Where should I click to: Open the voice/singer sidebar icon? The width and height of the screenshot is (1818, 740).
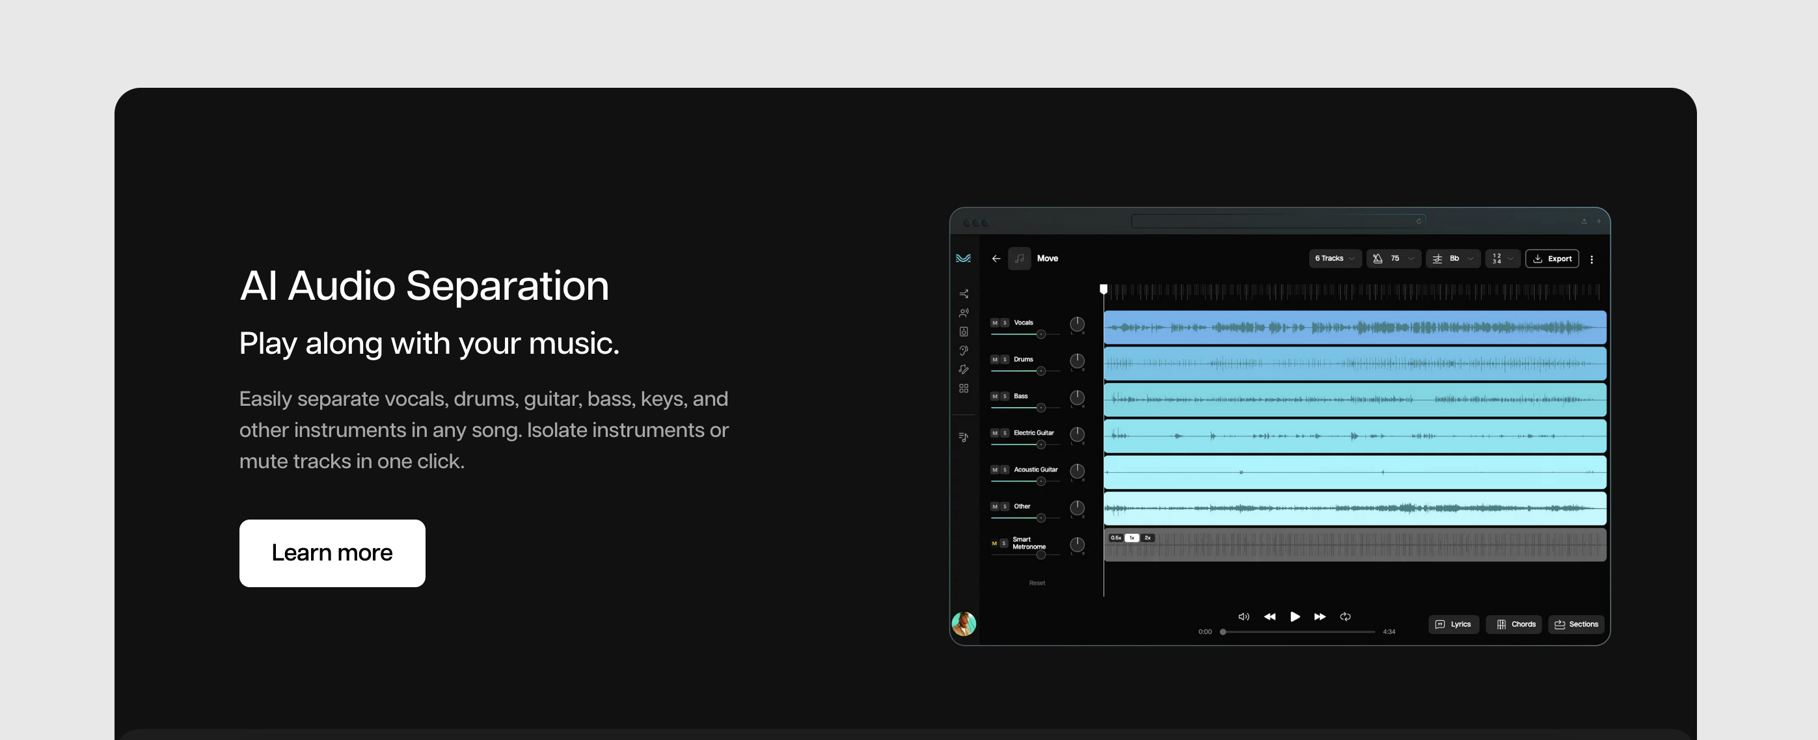tap(964, 313)
